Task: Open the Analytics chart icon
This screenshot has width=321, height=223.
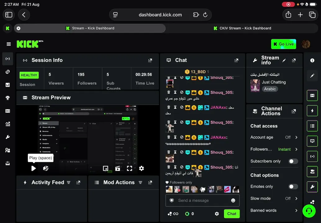Action: click(x=7, y=124)
